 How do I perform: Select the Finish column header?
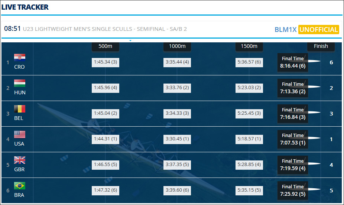click(321, 46)
